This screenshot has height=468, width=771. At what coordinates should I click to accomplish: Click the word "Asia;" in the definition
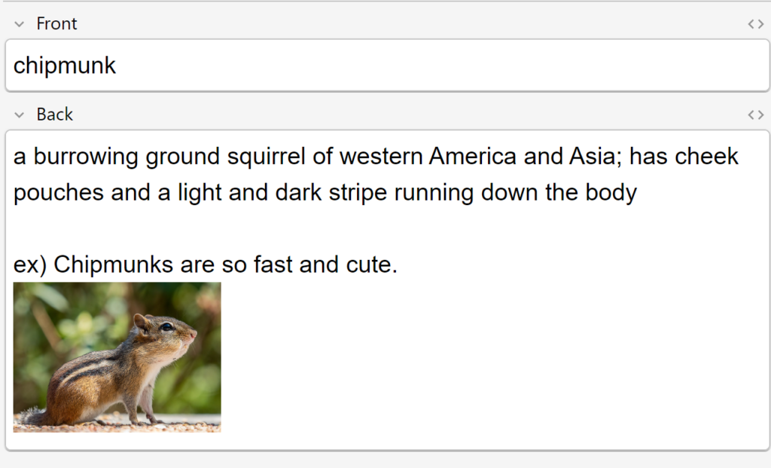point(596,157)
